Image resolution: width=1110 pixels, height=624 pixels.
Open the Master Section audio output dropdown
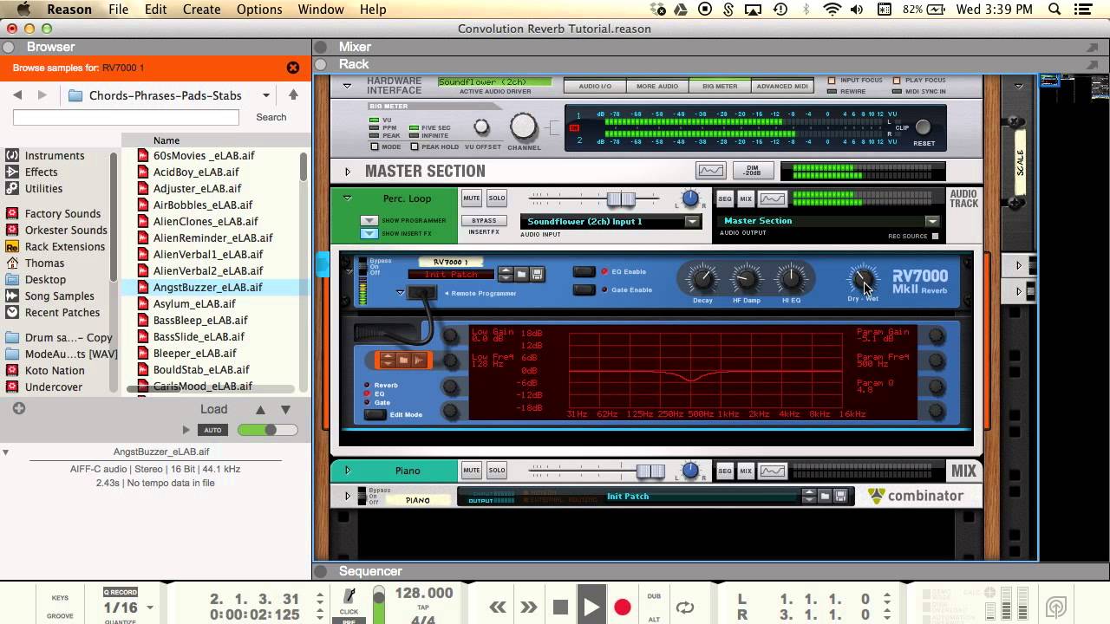[x=931, y=221]
